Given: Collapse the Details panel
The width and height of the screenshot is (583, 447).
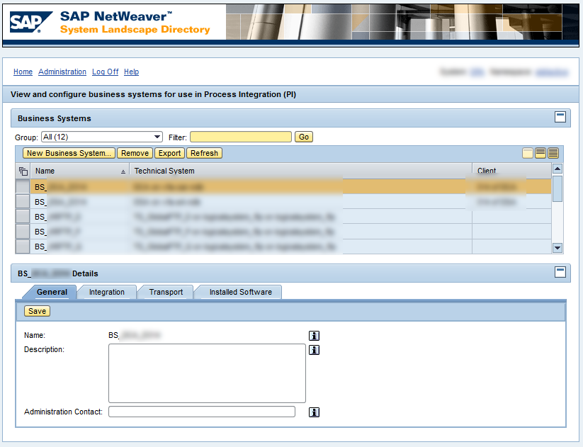Looking at the screenshot, I should pyautogui.click(x=560, y=272).
